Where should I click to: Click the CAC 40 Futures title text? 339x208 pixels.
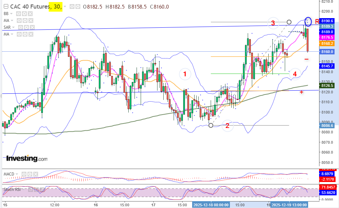(x=30, y=7)
